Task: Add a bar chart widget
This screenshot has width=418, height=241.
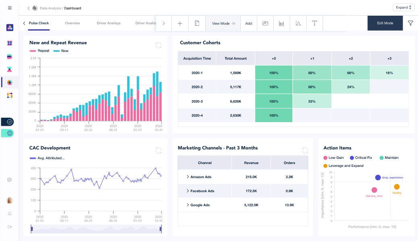Action: pos(281,23)
